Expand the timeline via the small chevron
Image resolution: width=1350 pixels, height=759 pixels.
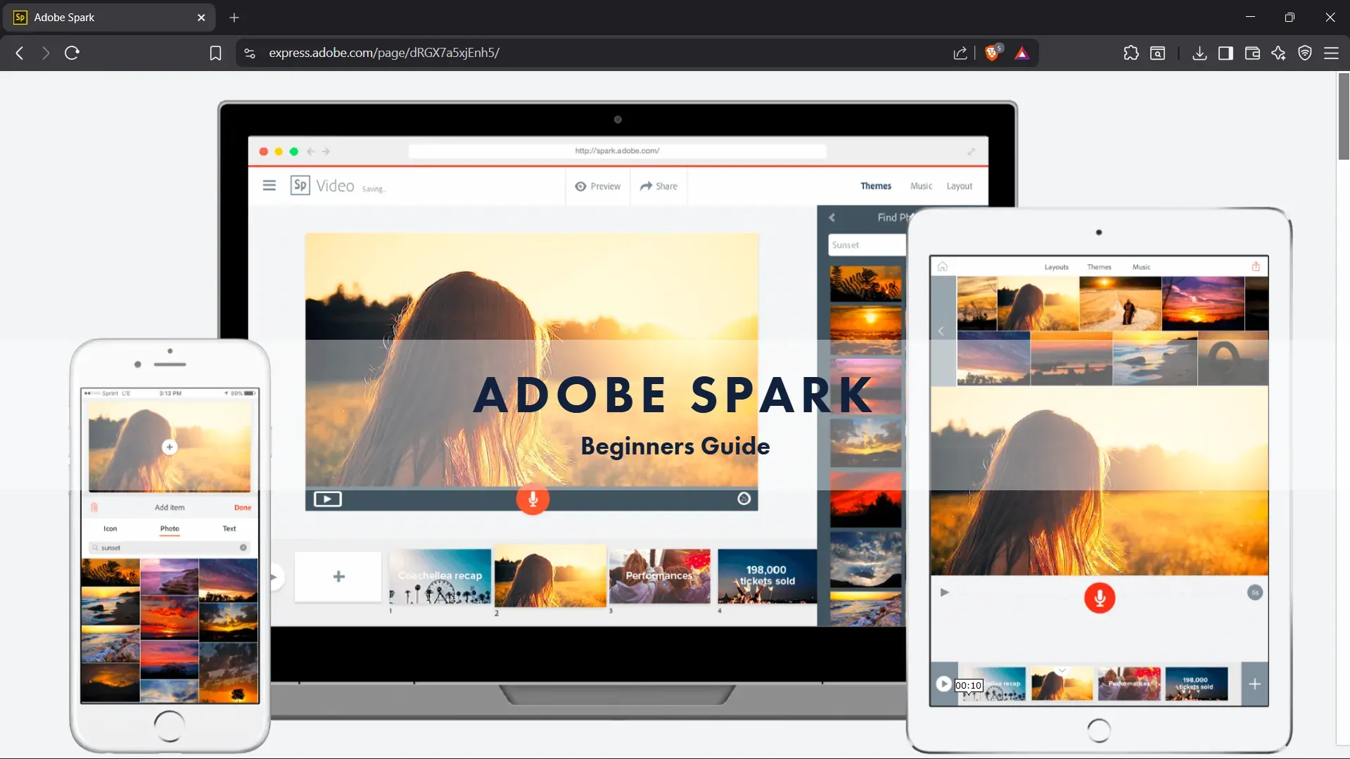click(1062, 669)
